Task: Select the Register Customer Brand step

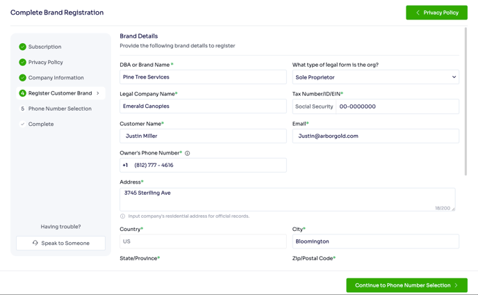Action: tap(60, 93)
